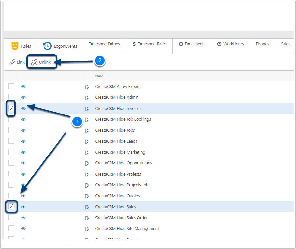The width and height of the screenshot is (296, 249).
Task: Edit the CreataCRM Hide Sales Orders role
Action: 87,218
